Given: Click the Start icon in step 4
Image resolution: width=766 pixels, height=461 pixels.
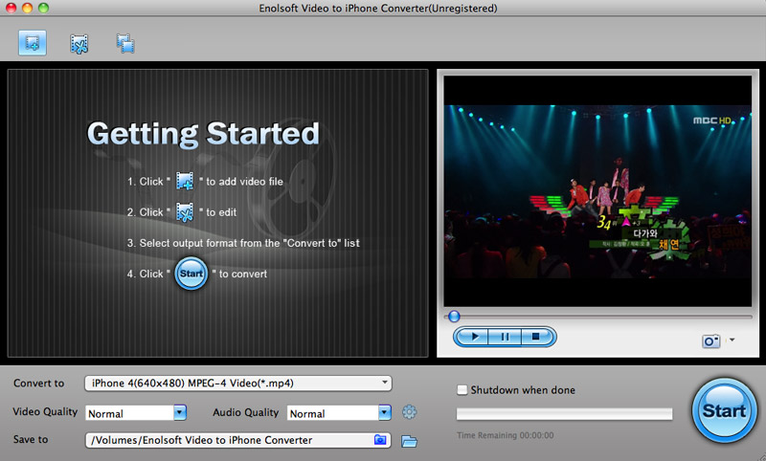Looking at the screenshot, I should (x=191, y=274).
